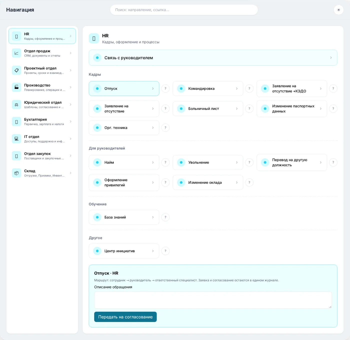350x340 pixels.
Task: Show help for Изменение оклада
Action: tap(249, 182)
